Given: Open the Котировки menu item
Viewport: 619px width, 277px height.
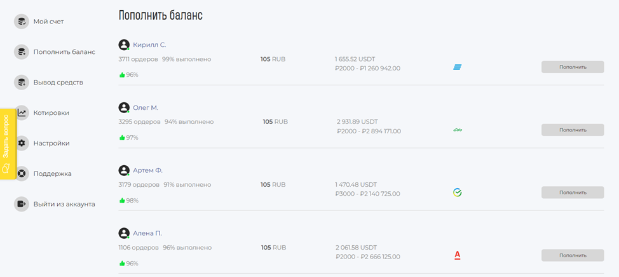Looking at the screenshot, I should (x=51, y=113).
